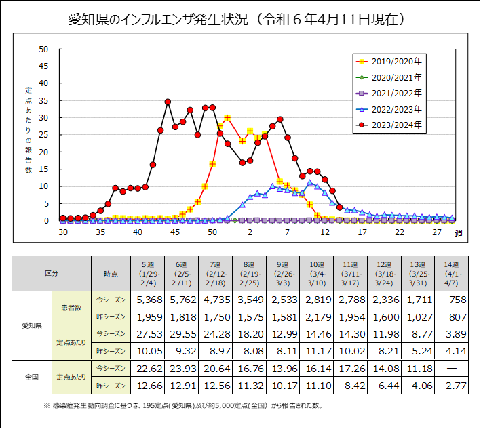Click the cell showing 3.89
Image resolution: width=481 pixels, height=429 pixels.
[x=452, y=334]
